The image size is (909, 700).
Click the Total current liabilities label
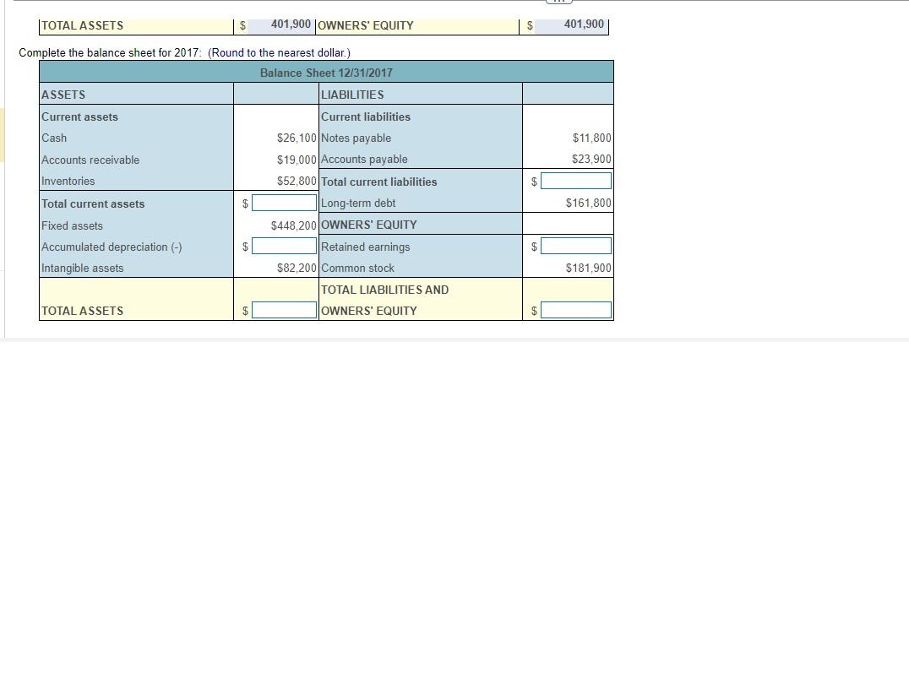[x=379, y=182]
